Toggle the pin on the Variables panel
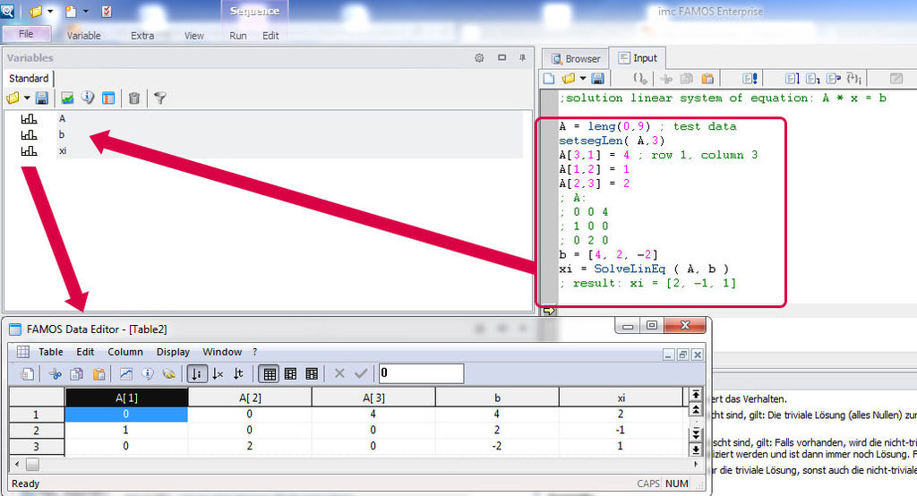917x496 pixels. point(522,58)
